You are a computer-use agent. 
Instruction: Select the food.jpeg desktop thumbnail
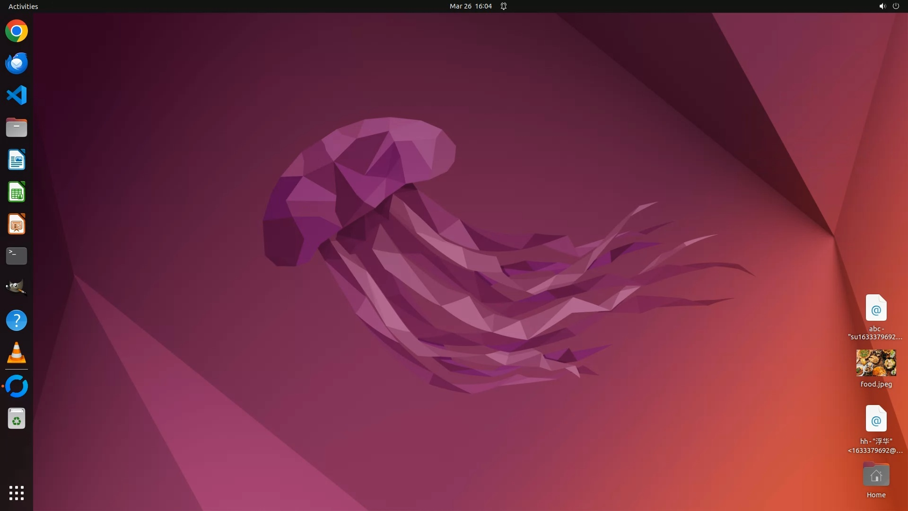click(876, 363)
